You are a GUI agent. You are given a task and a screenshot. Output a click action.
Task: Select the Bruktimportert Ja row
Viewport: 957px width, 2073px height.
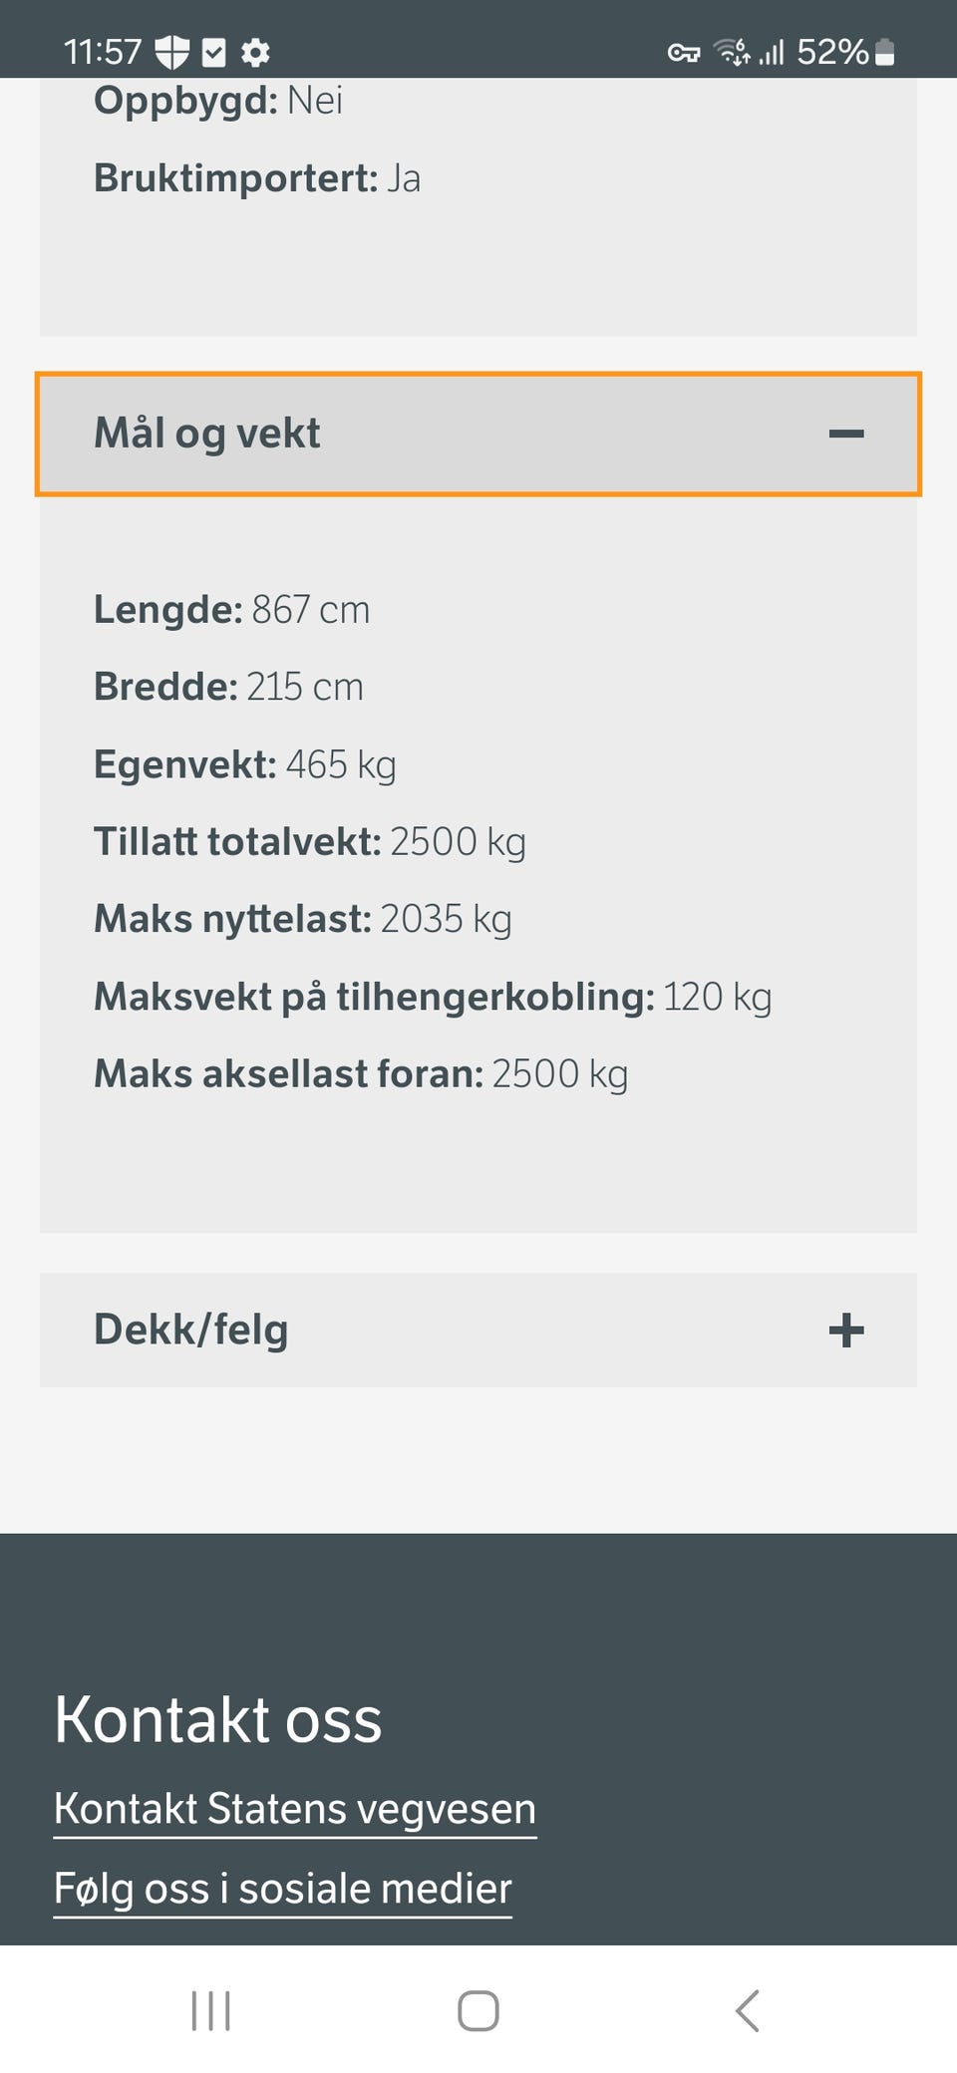257,178
